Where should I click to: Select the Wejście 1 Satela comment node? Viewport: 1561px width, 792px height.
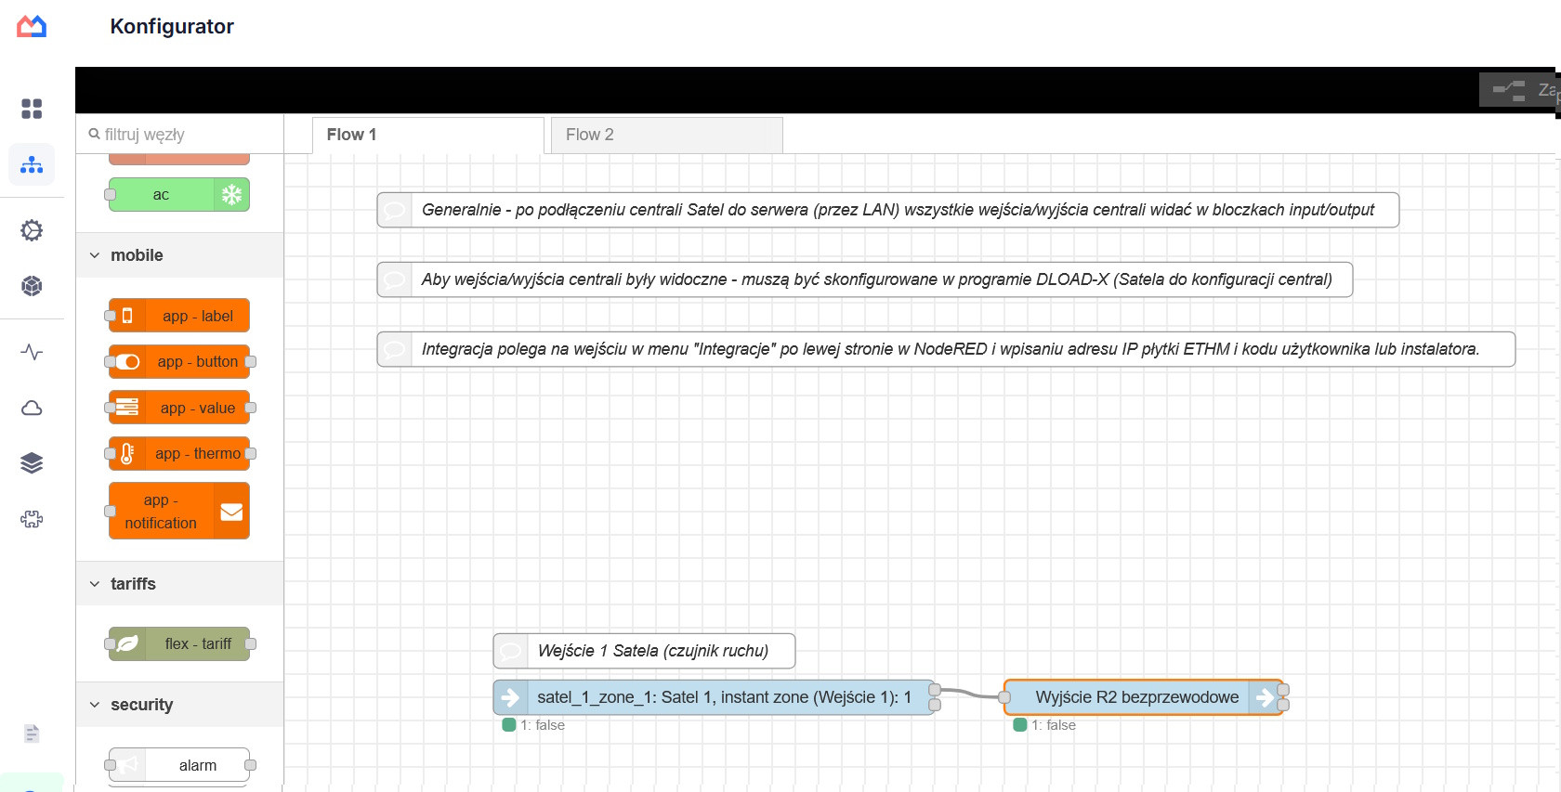(644, 651)
